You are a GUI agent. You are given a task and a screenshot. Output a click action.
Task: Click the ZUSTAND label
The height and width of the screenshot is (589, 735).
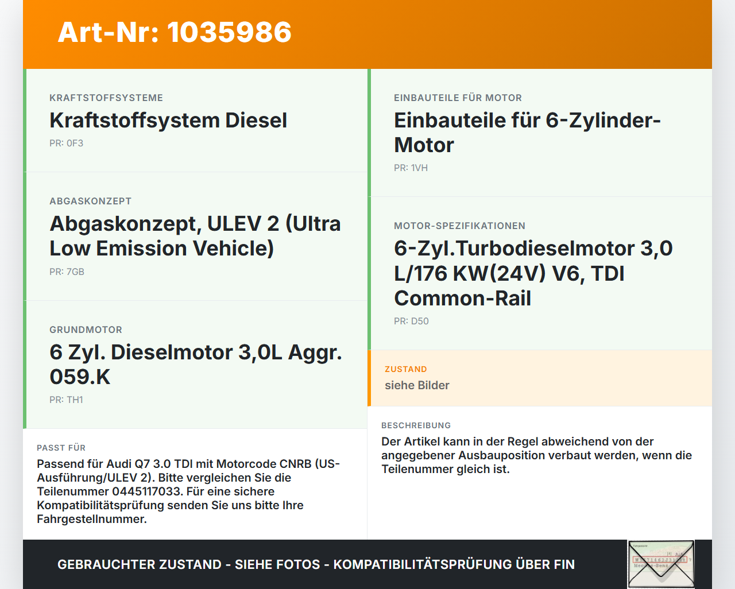(405, 370)
